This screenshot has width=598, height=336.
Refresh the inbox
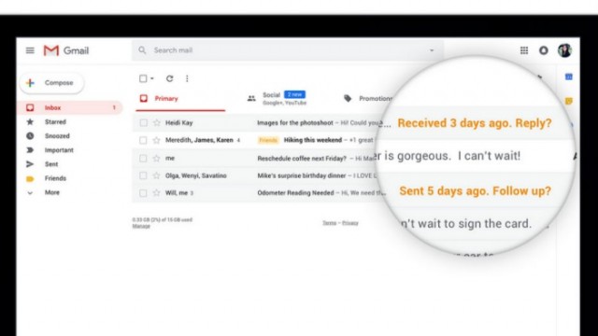[x=170, y=78]
